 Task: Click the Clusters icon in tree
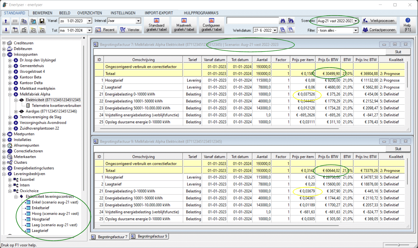(10, 162)
